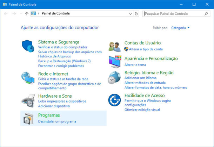214x147 pixels.
Task: Click Adicionar um idioma
Action: tap(140, 78)
